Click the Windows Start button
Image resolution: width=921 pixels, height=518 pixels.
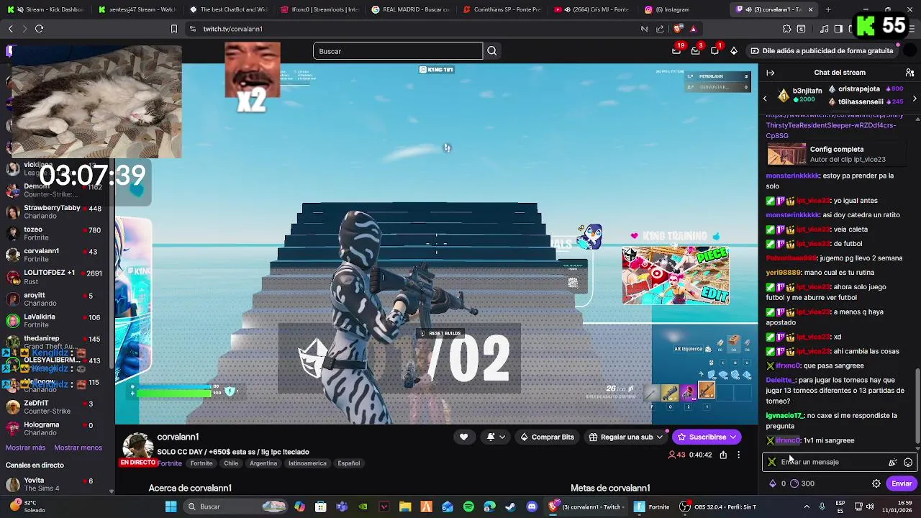click(x=171, y=506)
